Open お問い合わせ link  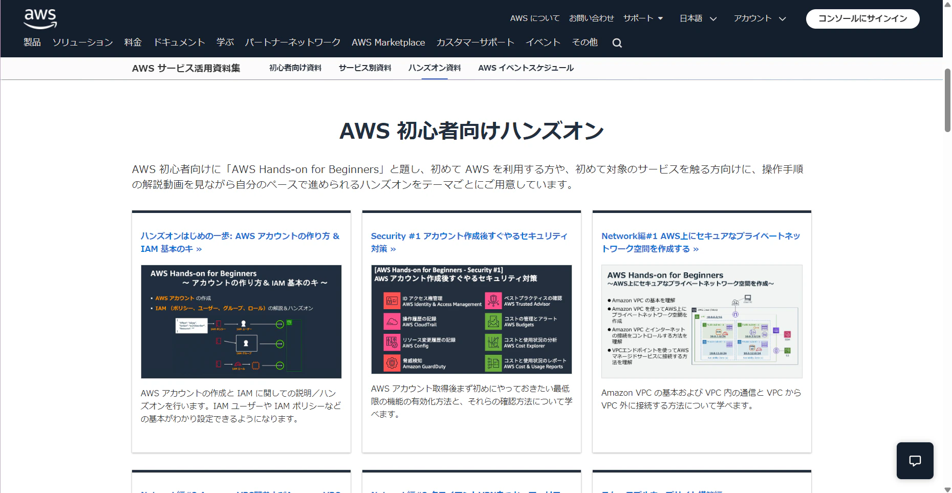(x=592, y=18)
